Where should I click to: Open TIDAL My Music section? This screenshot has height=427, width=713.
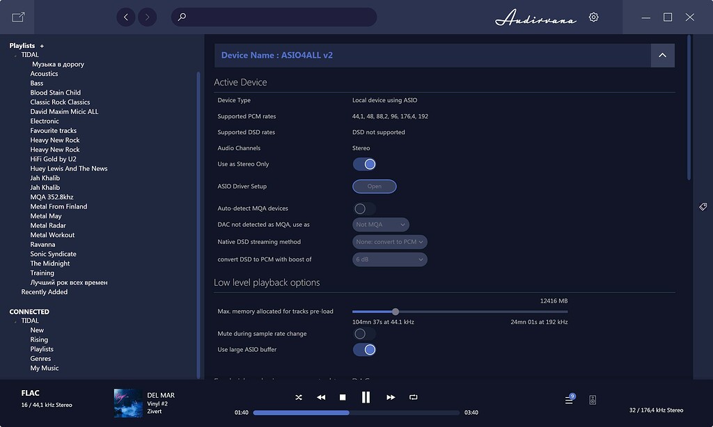pos(45,369)
